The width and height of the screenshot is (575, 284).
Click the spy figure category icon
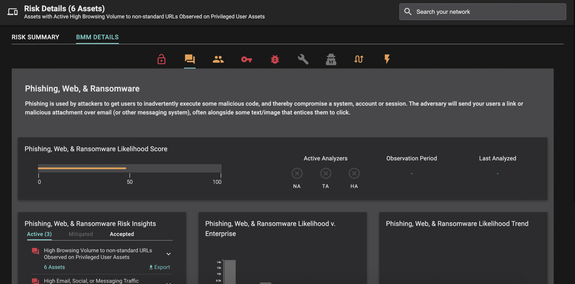point(331,59)
